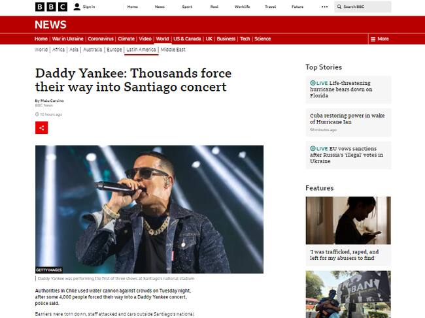Click the Sign in person icon
425x318 pixels.
[77, 7]
